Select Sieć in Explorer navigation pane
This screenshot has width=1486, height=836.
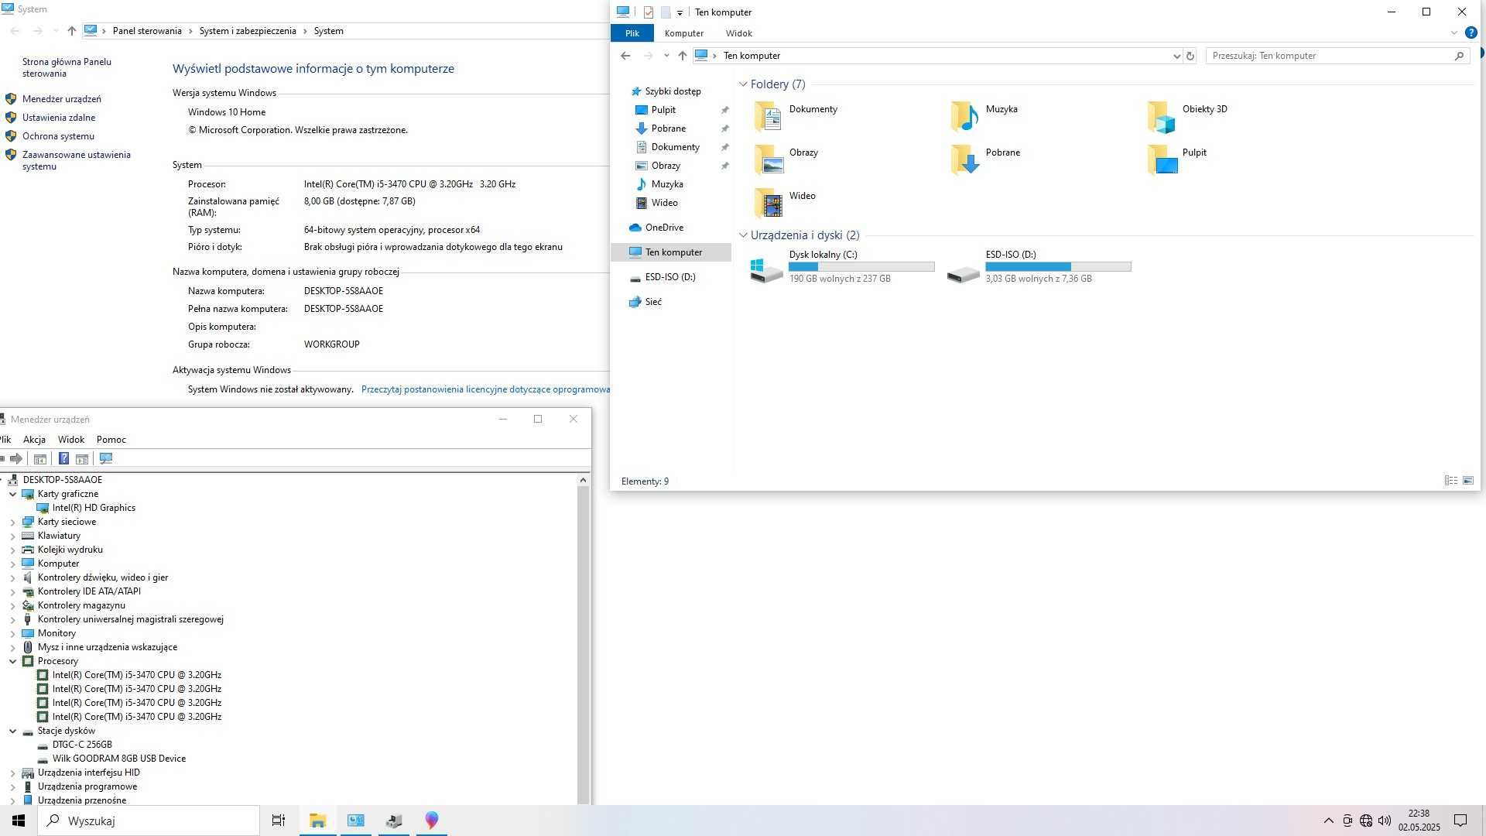653,302
